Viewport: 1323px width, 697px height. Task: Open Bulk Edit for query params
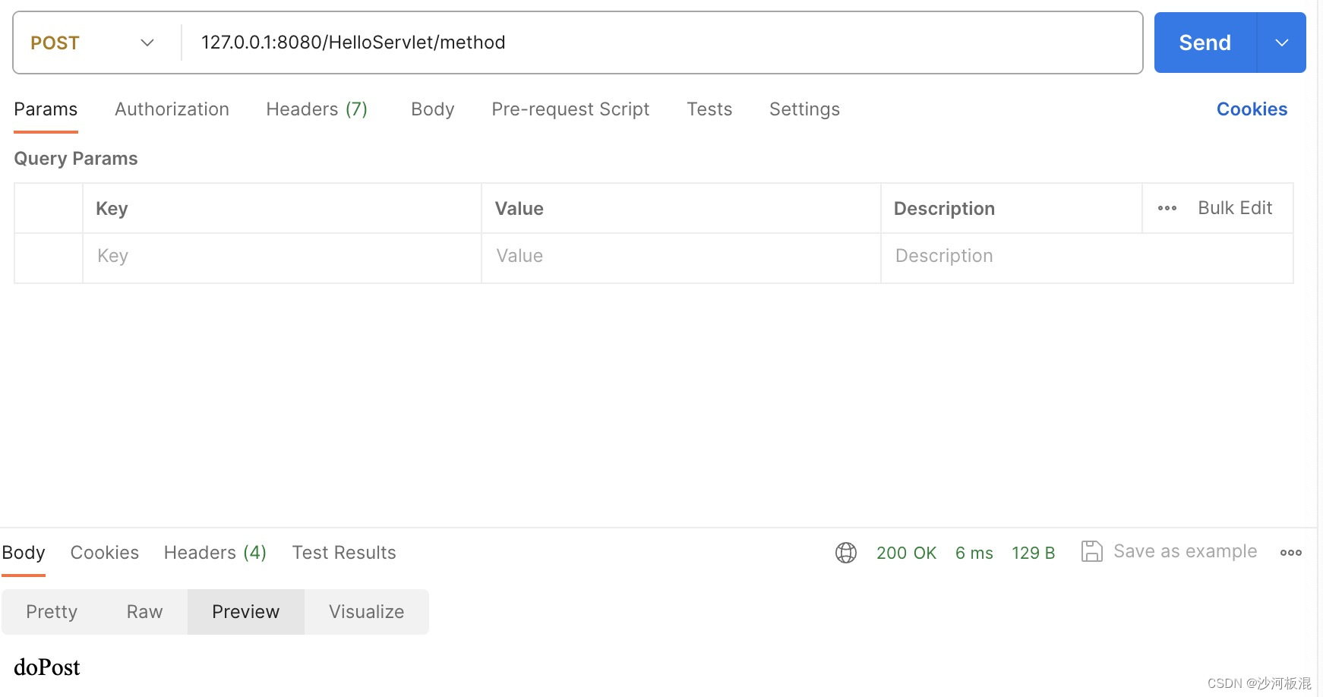pos(1234,207)
